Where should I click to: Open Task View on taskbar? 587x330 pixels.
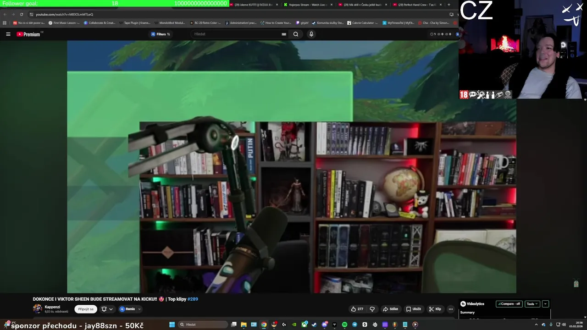coord(234,324)
